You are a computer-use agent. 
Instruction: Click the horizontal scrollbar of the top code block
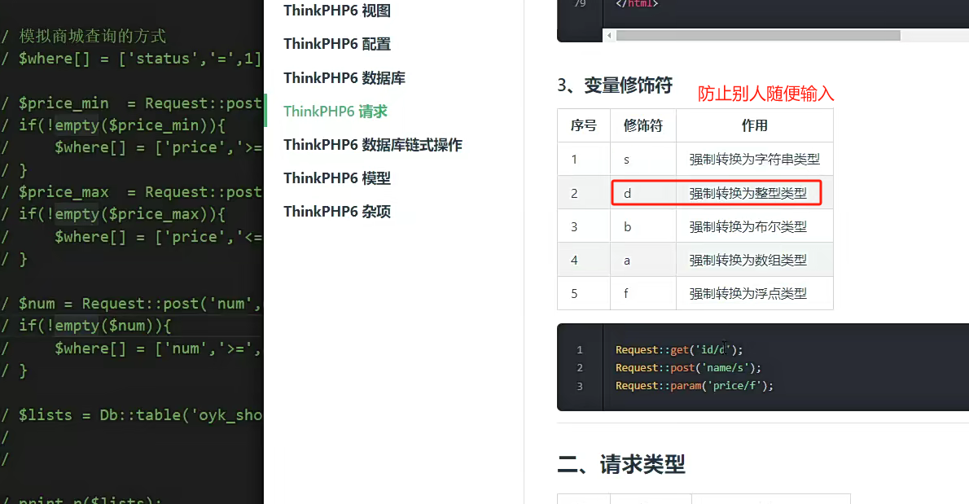(757, 36)
